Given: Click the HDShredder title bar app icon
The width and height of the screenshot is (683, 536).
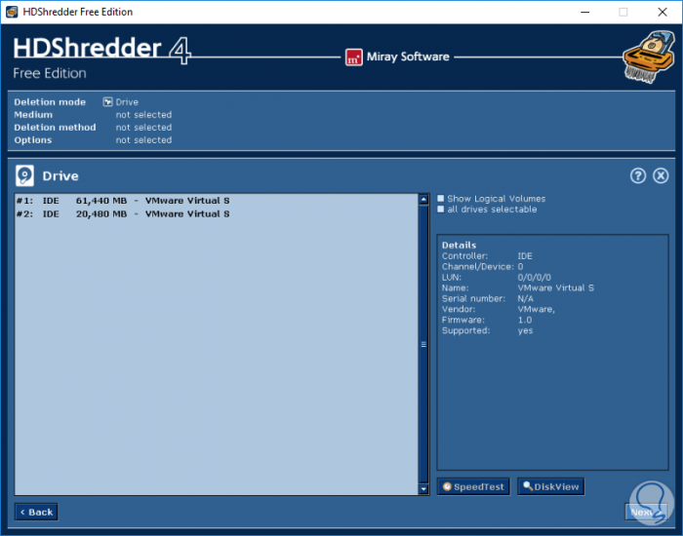Looking at the screenshot, I should coord(12,12).
